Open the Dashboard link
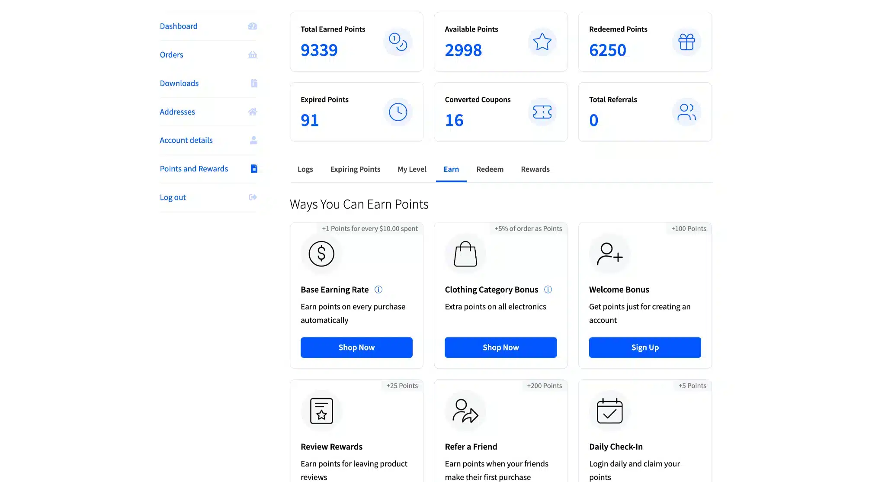Screen dimensions: 872x482 click(179, 26)
